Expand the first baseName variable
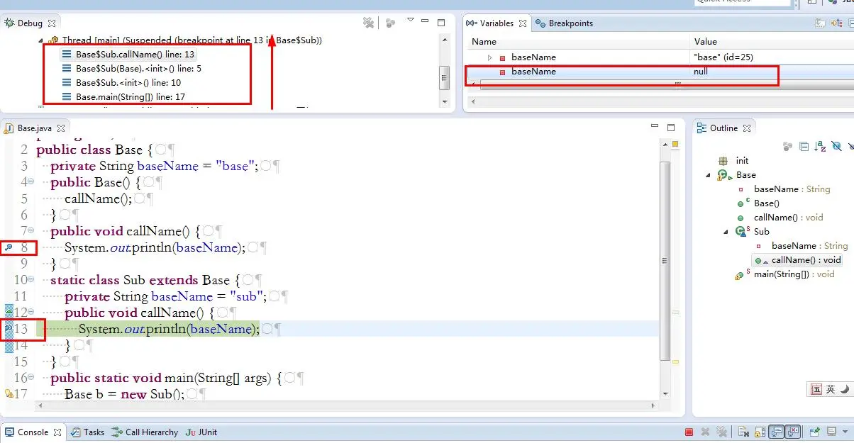This screenshot has height=443, width=854. [x=489, y=57]
